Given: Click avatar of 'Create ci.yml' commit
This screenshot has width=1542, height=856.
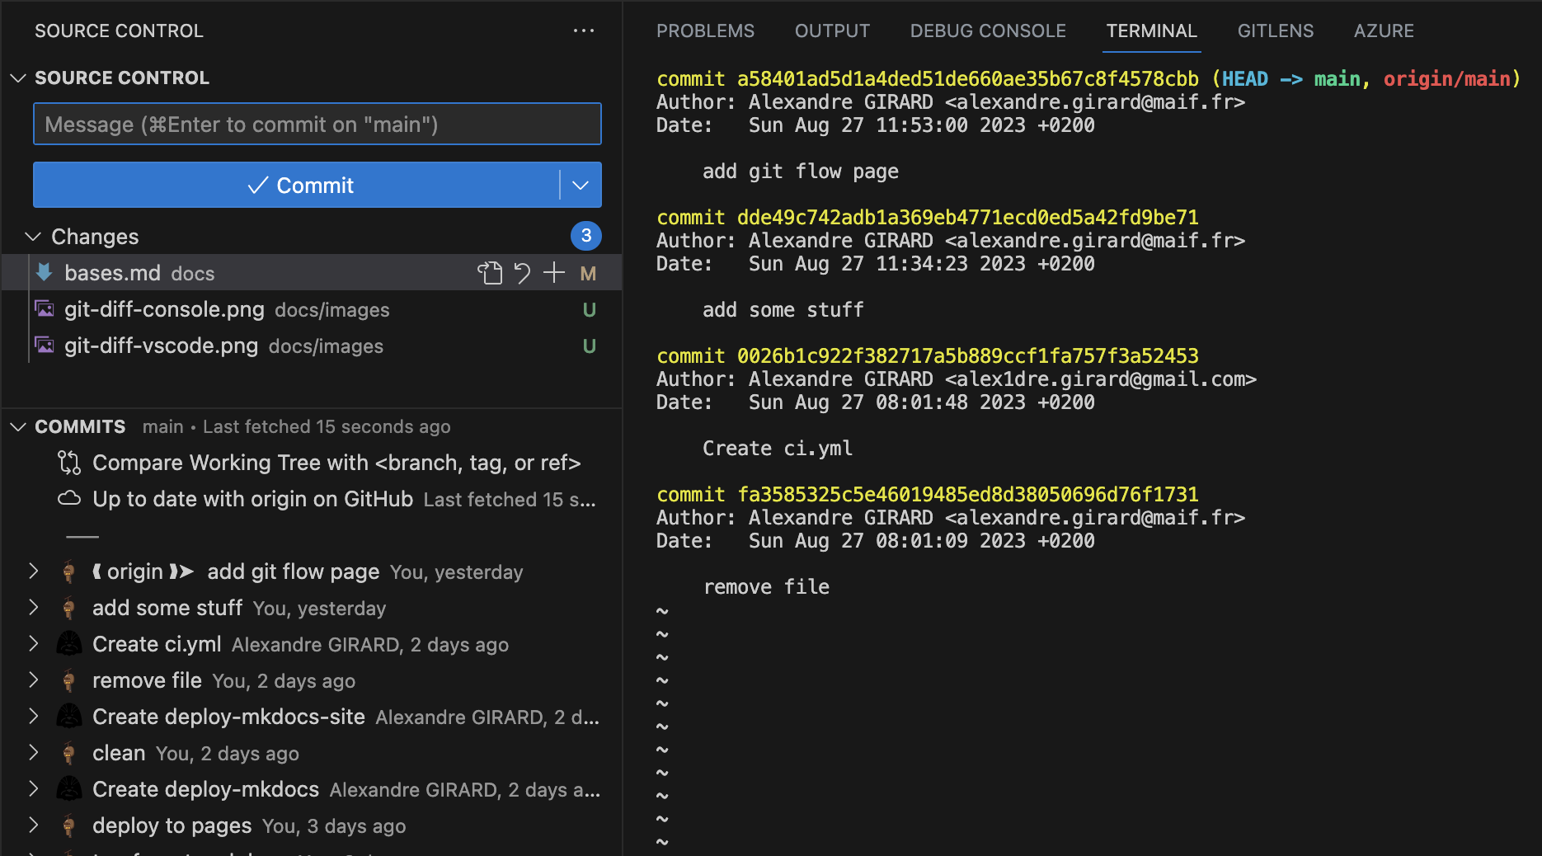Looking at the screenshot, I should [x=69, y=644].
